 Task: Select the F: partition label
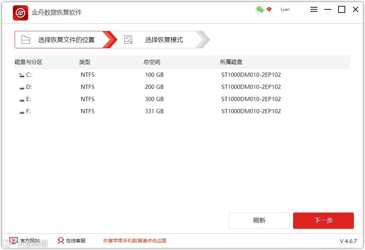click(29, 111)
